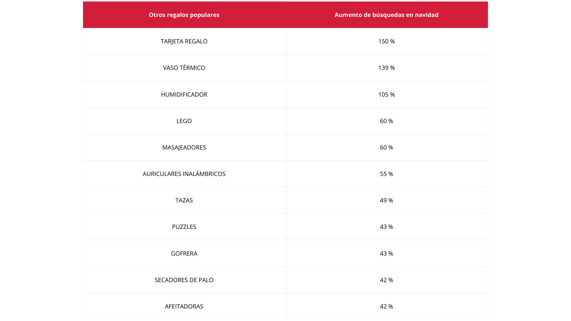
Task: Select the VASO TÉRMICO cell
Action: 184,68
